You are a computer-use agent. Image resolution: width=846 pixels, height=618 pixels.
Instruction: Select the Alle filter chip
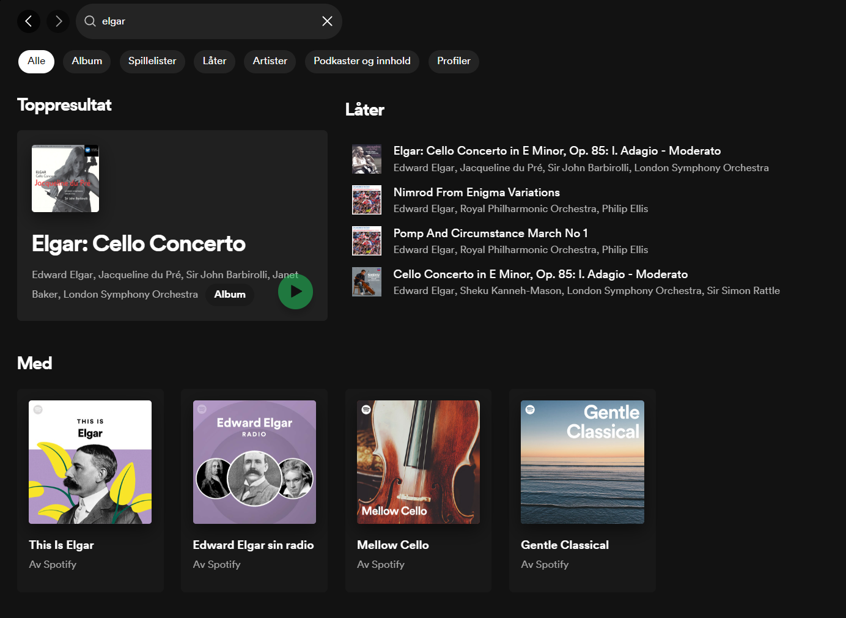[x=36, y=61]
